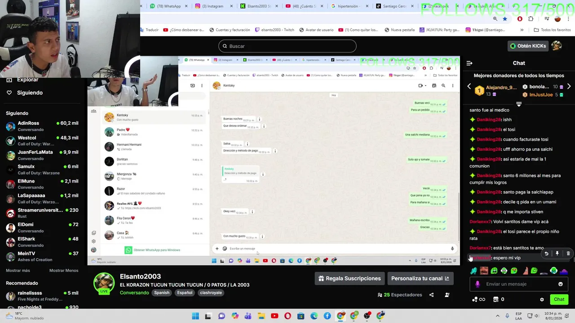The height and width of the screenshot is (323, 575).
Task: Click the Windows Start button
Action: click(x=195, y=316)
